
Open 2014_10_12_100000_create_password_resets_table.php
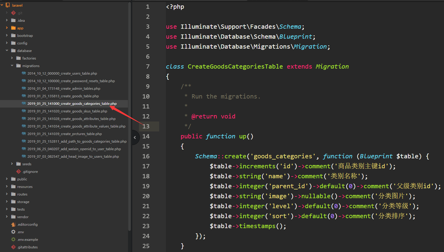[71, 81]
